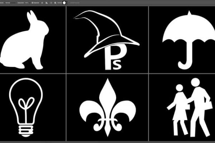Open the blend mode dropdown in options bar
Image resolution: width=215 pixels, height=143 pixels.
tap(10, 3)
